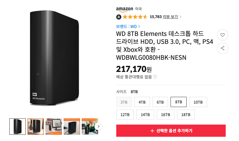The image size is (239, 141).
Task: Choose the 16TB size option
Action: pos(165,115)
